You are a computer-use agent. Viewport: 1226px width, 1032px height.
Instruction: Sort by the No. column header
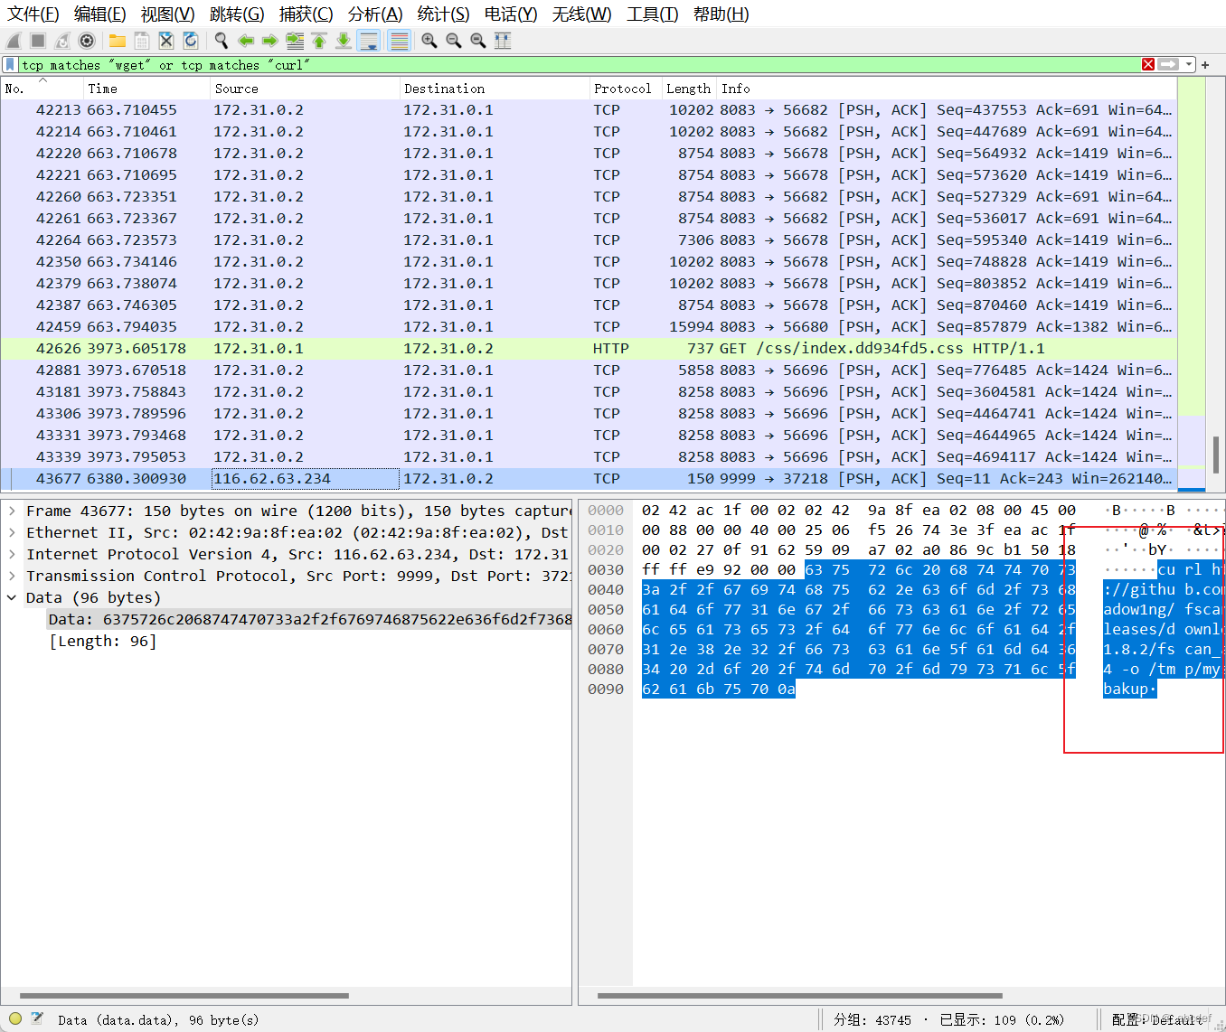point(42,89)
